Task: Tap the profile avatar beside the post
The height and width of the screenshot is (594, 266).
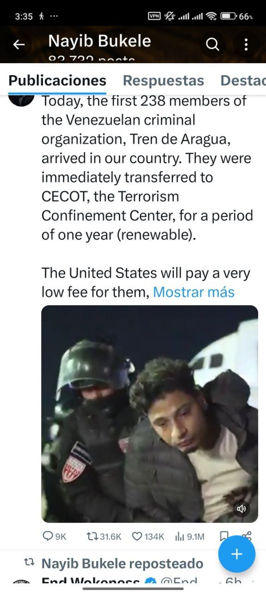Action: point(21,99)
